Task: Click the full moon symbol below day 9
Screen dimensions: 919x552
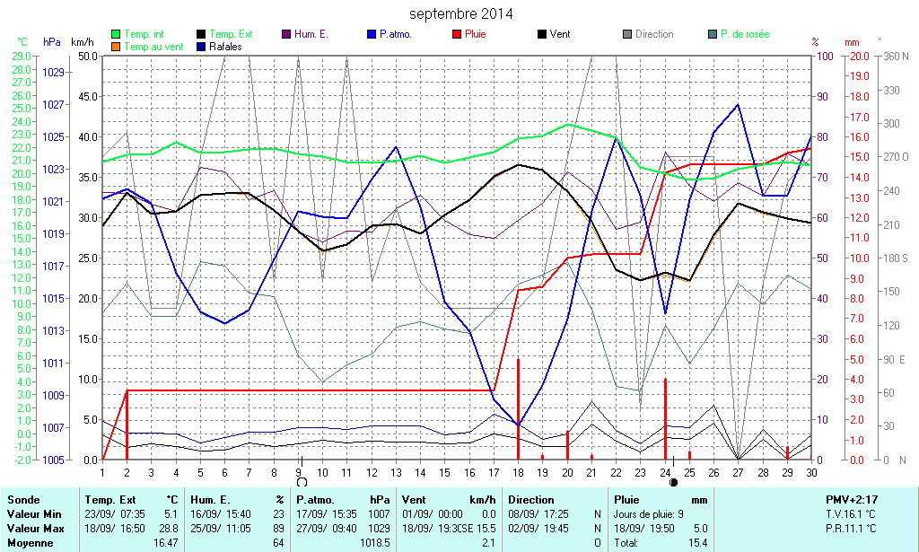Action: pyautogui.click(x=302, y=482)
